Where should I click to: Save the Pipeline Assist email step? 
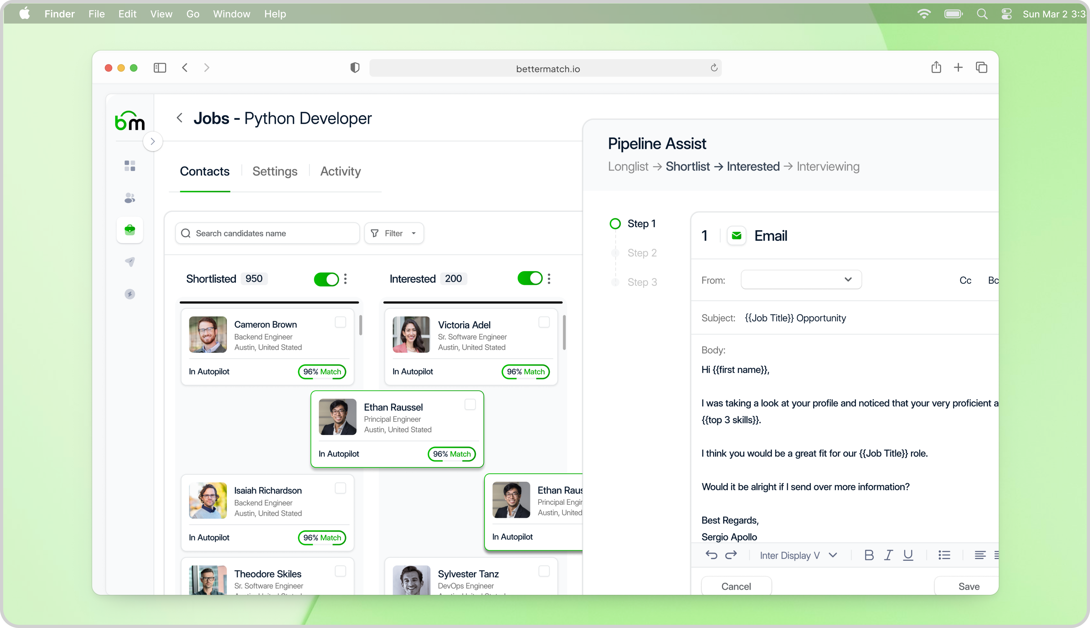click(x=969, y=586)
